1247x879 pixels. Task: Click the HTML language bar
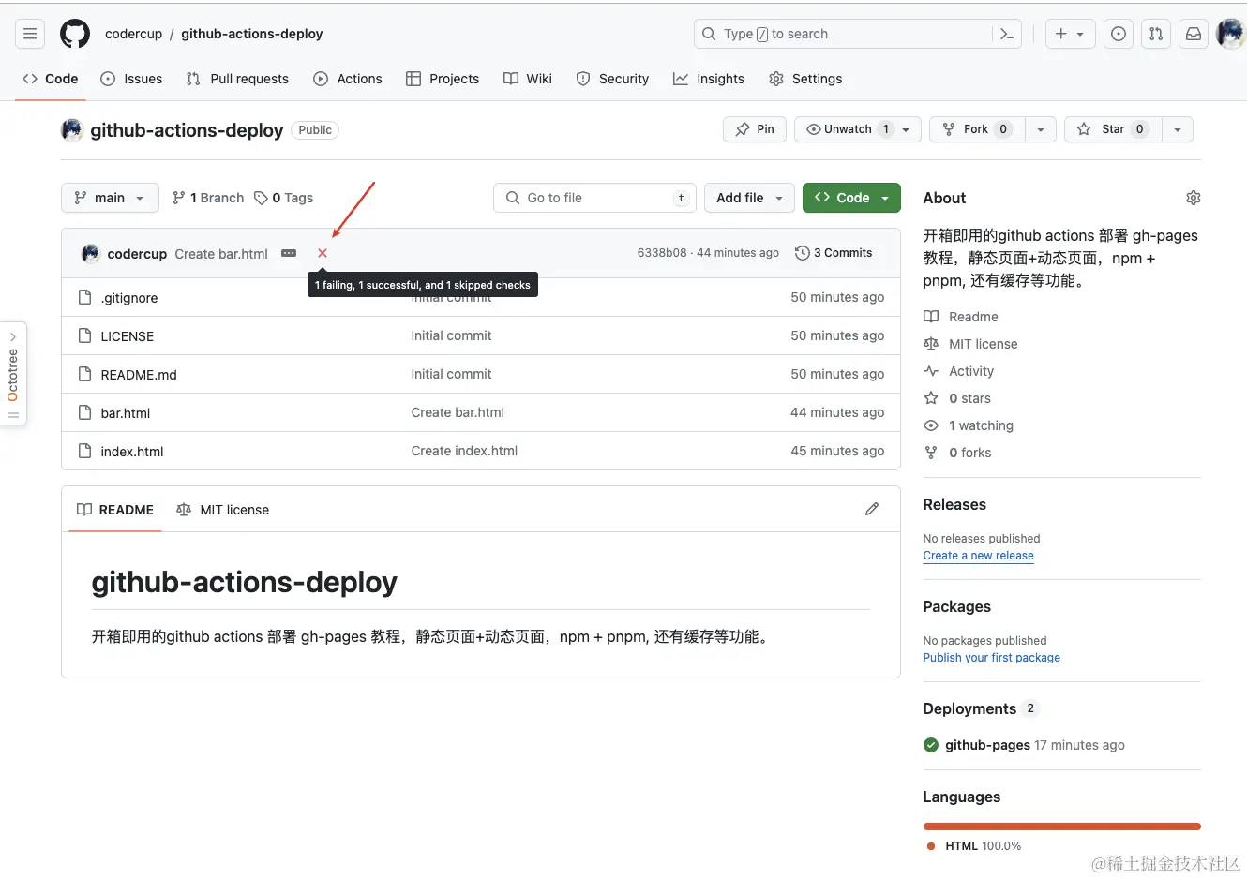(x=1061, y=827)
